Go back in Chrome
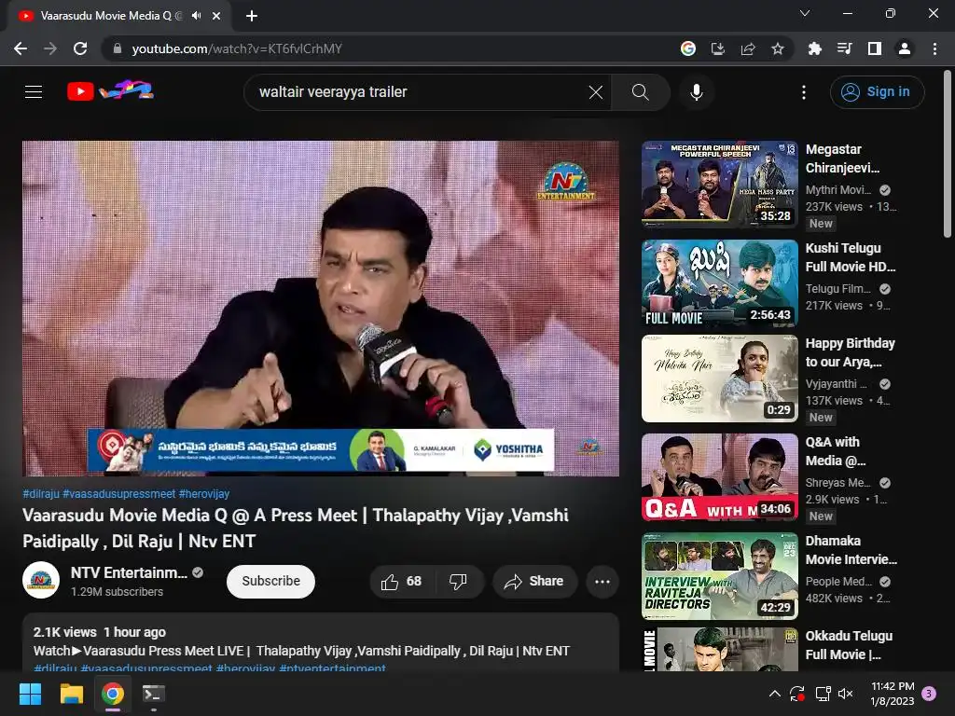This screenshot has height=716, width=955. [21, 48]
